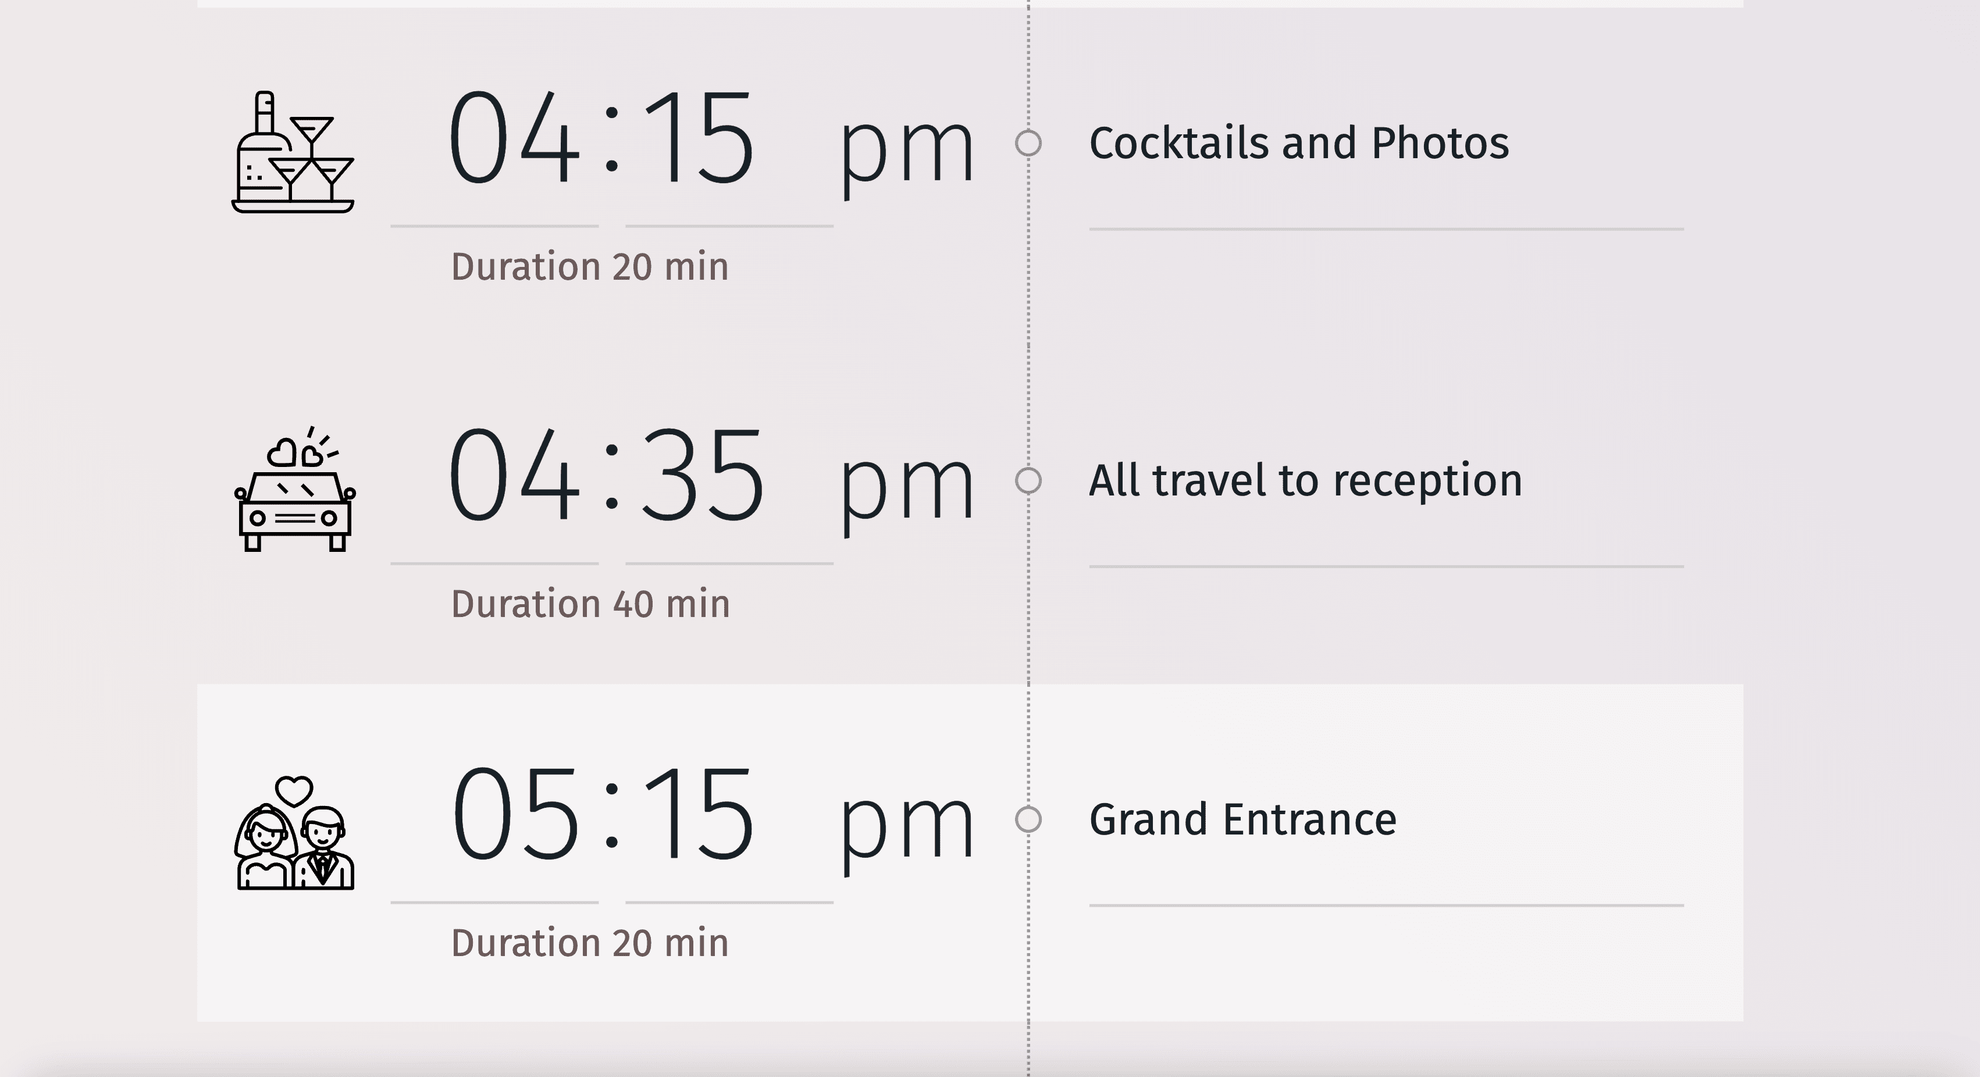Edit the hour field of the 04:35 event
The height and width of the screenshot is (1077, 1980).
point(512,476)
